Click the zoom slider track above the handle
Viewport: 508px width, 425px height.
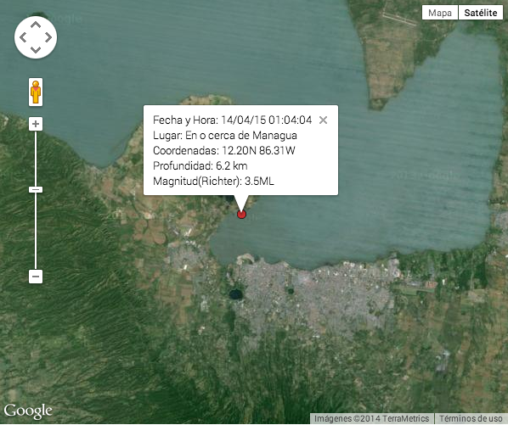[x=36, y=159]
